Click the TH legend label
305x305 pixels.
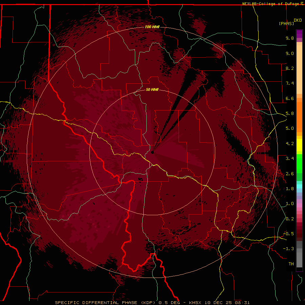pos(291,264)
